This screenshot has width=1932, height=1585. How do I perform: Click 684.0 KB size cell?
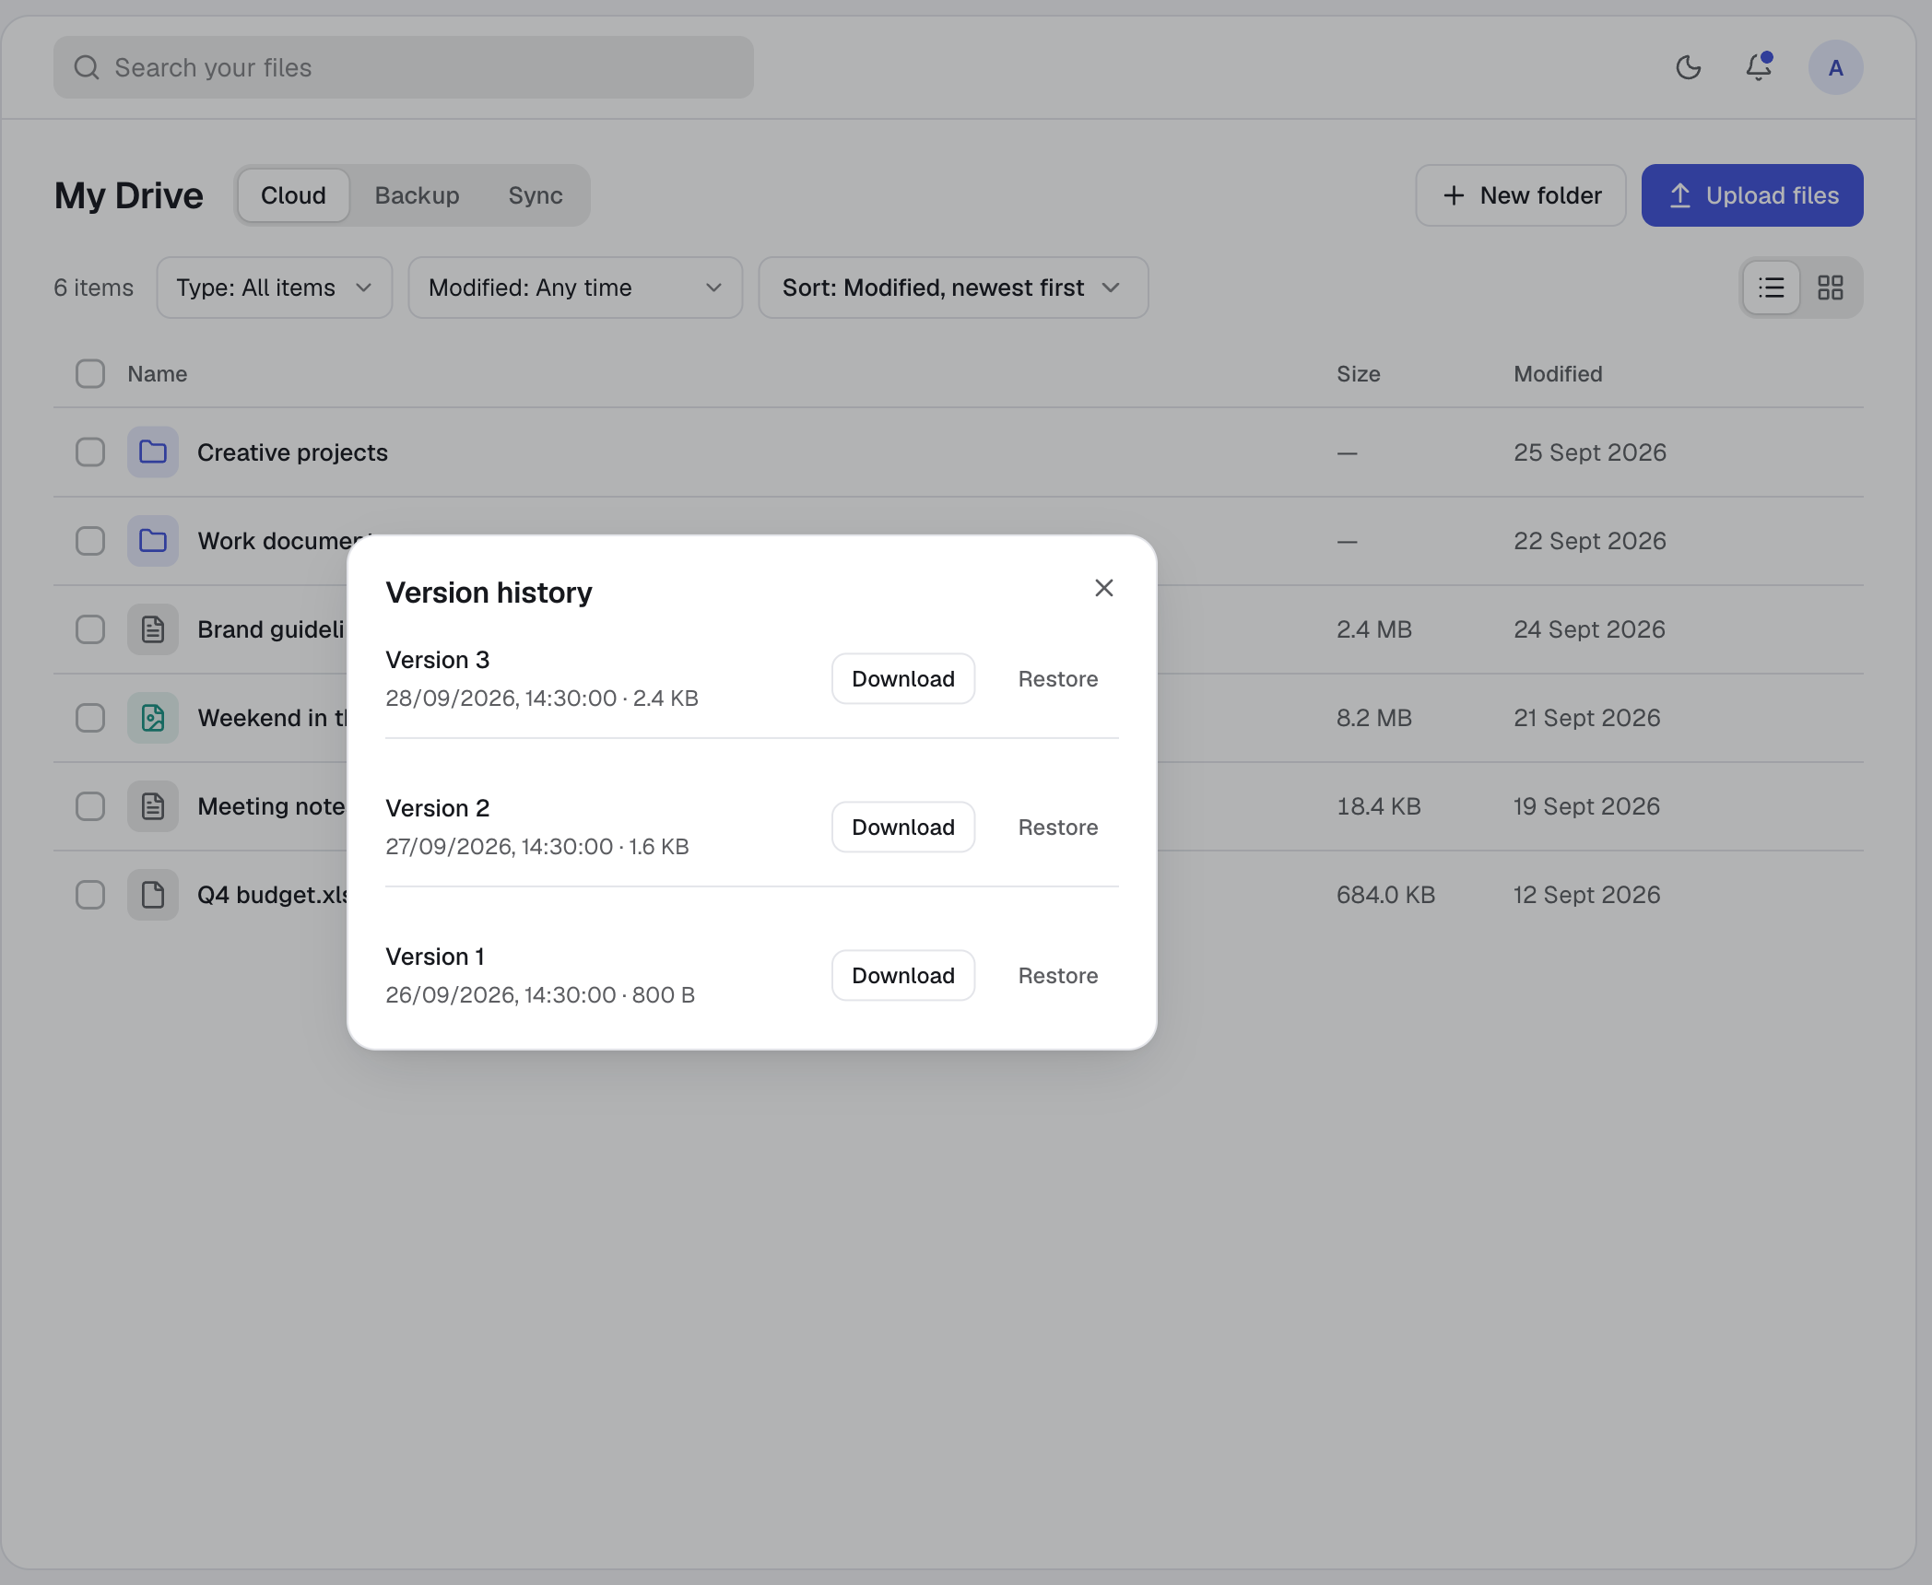click(1386, 895)
